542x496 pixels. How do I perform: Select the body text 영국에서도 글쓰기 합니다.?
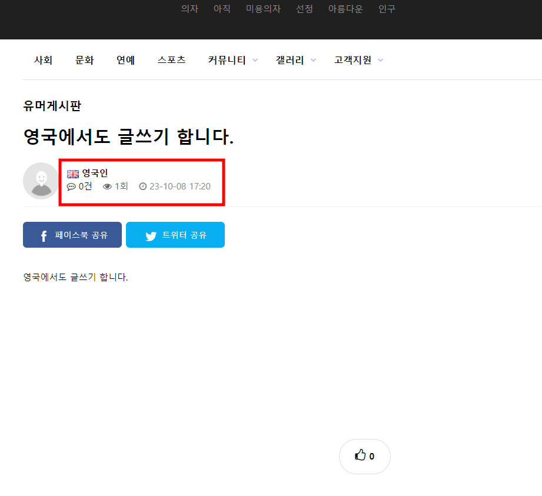pos(75,277)
